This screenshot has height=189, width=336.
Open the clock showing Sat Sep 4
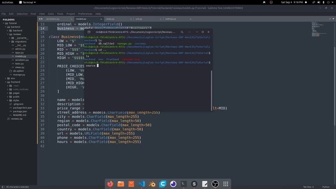point(292,2)
